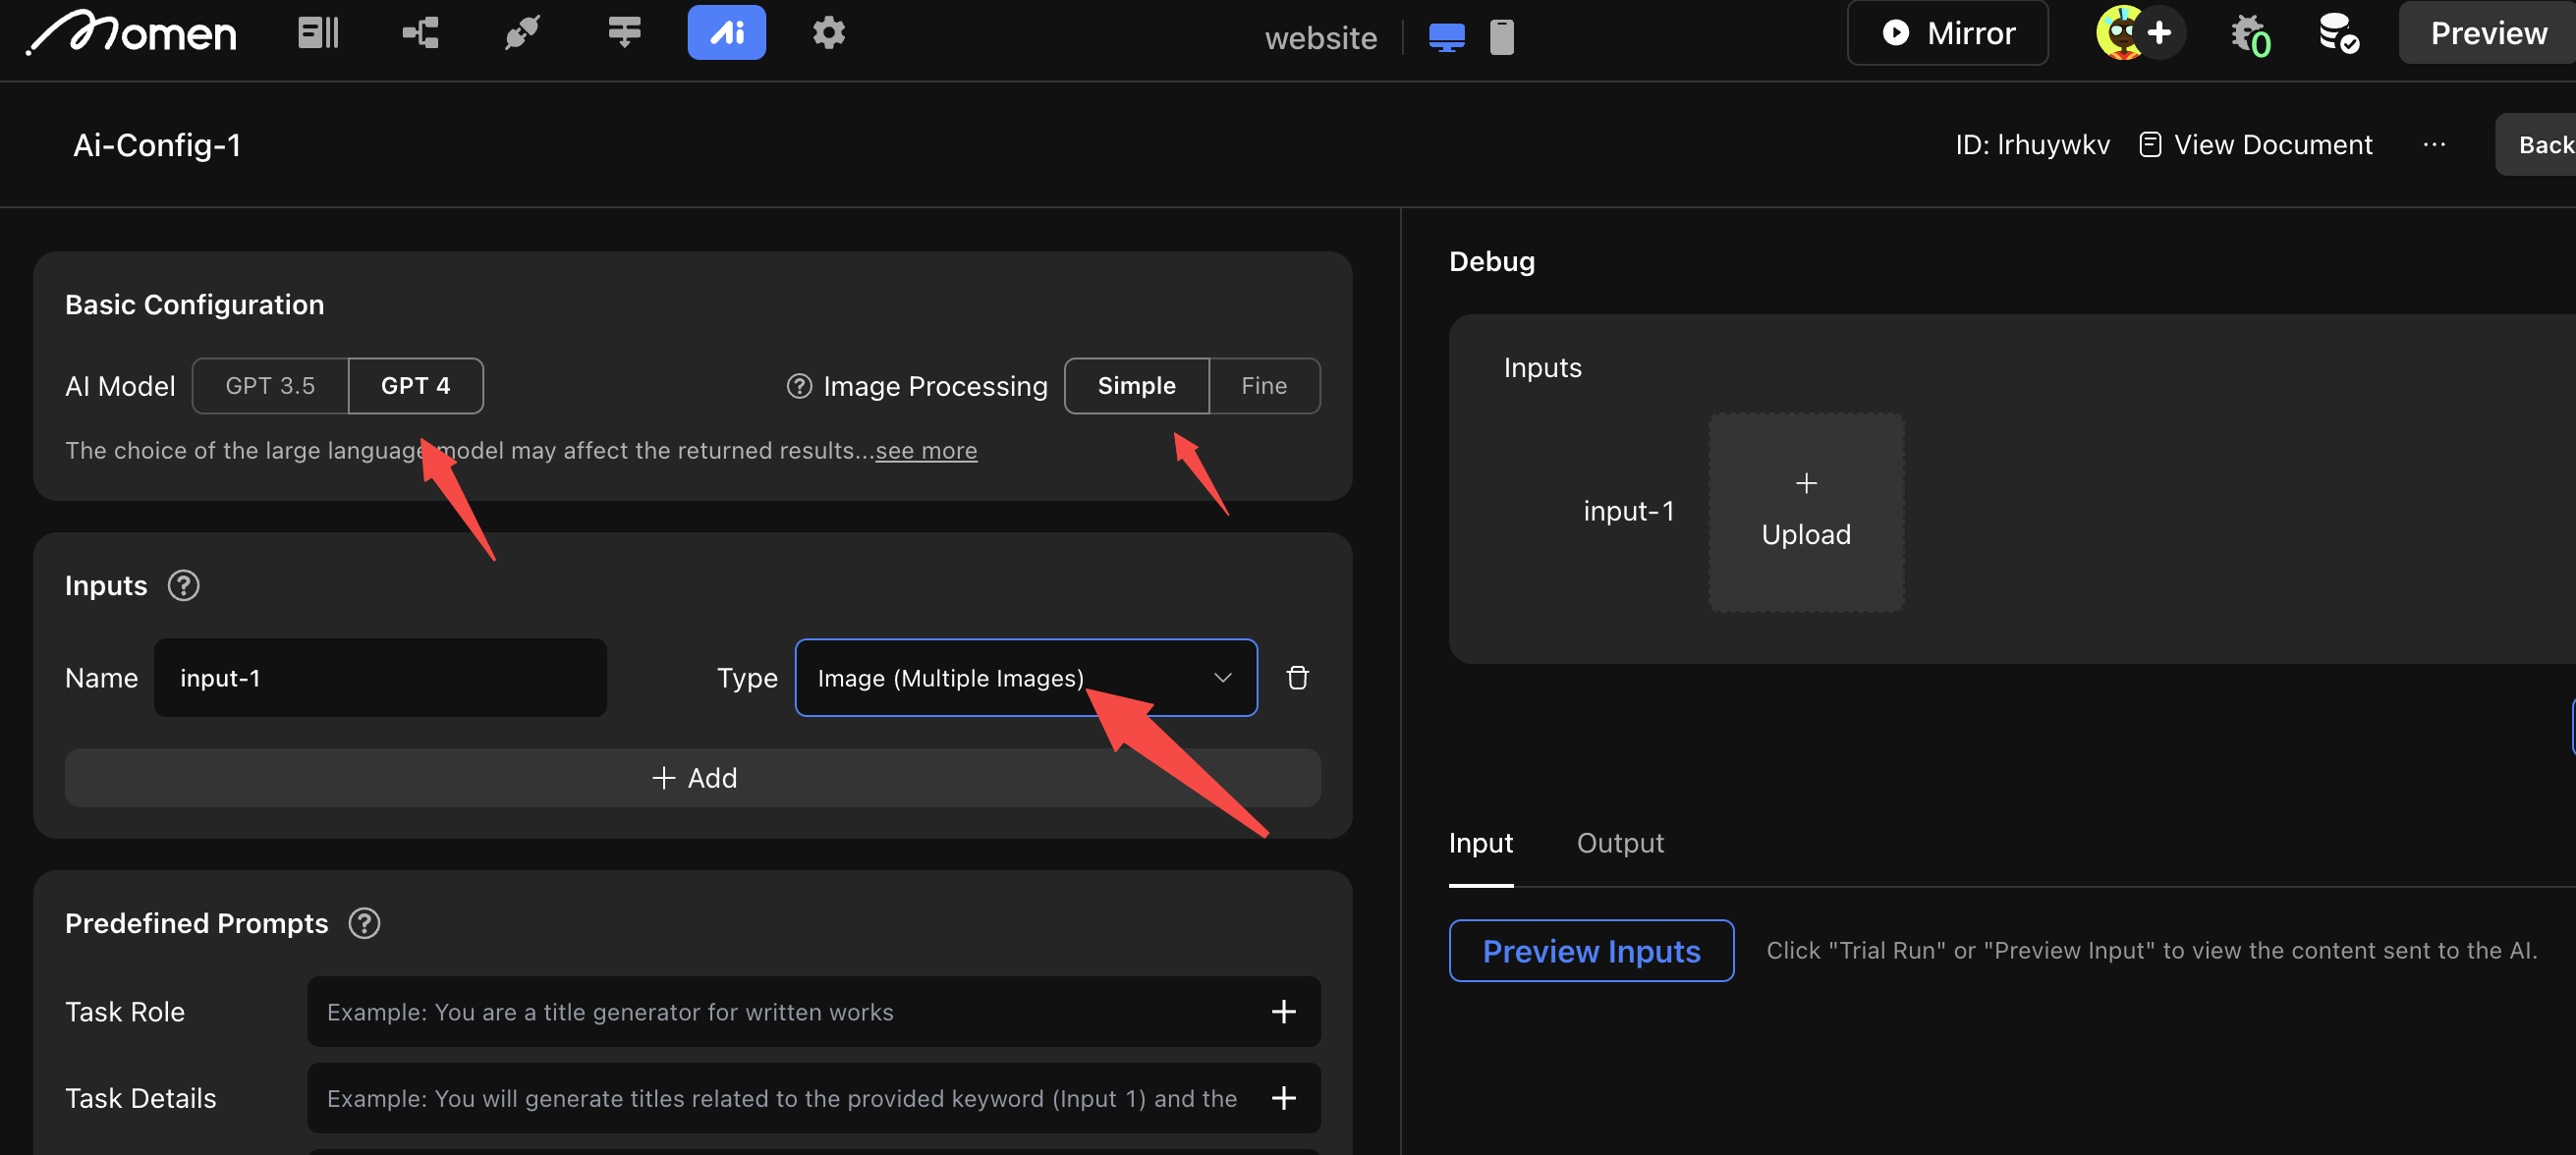Open the Type dropdown for input-1

[x=1025, y=677]
